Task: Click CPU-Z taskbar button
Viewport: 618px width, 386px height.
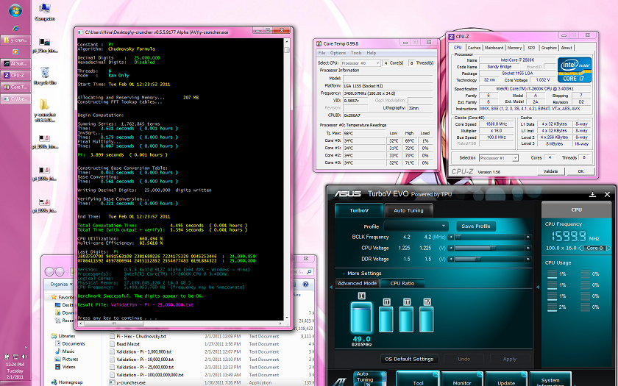Action: (x=15, y=75)
